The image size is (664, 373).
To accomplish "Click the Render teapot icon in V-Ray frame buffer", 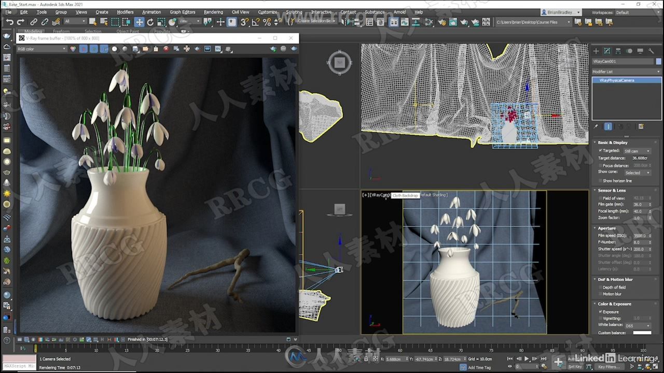I will pos(294,49).
